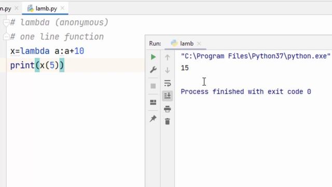
Task: Click the python.exe path in console
Action: point(256,56)
